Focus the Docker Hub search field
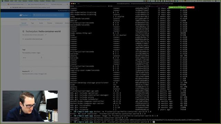This screenshot has width=221, height=124. 49,15
